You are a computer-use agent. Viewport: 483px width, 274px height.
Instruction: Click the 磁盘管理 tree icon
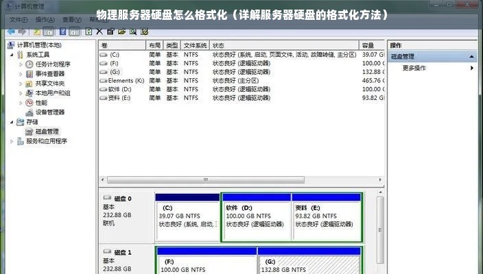coord(30,132)
